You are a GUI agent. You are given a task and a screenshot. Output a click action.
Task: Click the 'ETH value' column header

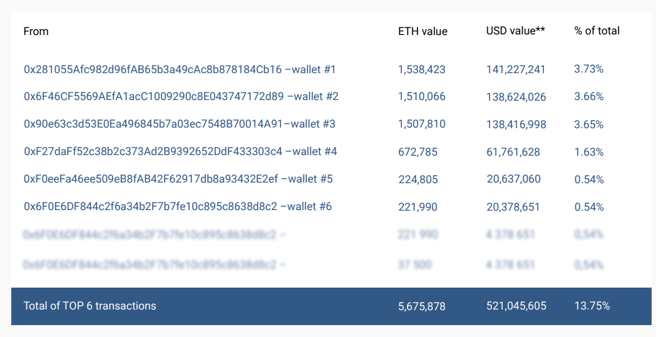click(423, 31)
